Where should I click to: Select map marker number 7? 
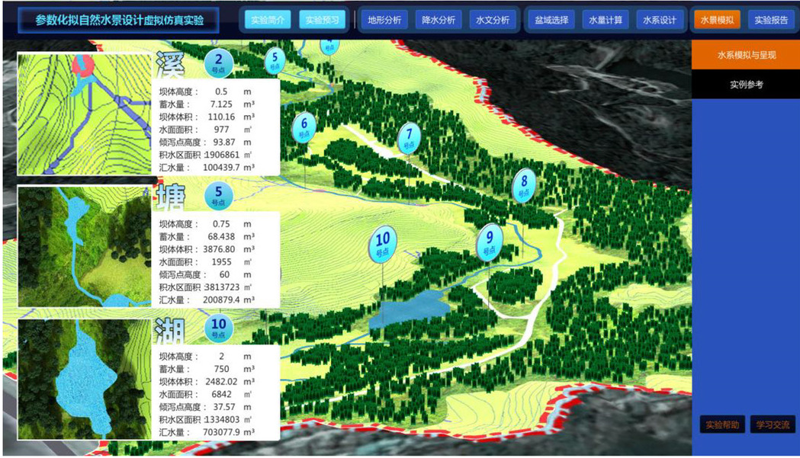409,137
